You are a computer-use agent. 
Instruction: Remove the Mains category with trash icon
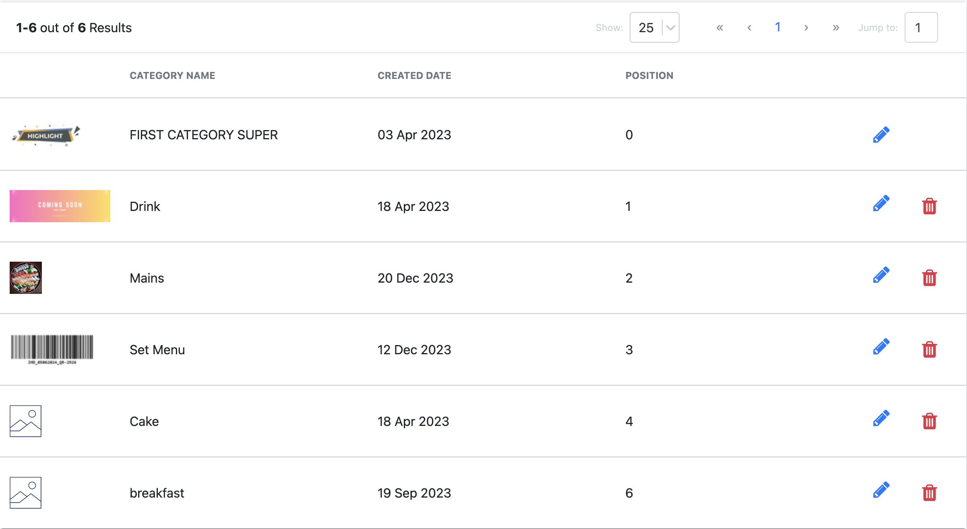pyautogui.click(x=929, y=278)
